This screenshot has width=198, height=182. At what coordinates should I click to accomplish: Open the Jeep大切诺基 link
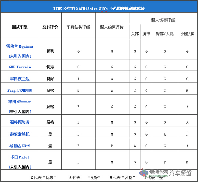pos(19,91)
